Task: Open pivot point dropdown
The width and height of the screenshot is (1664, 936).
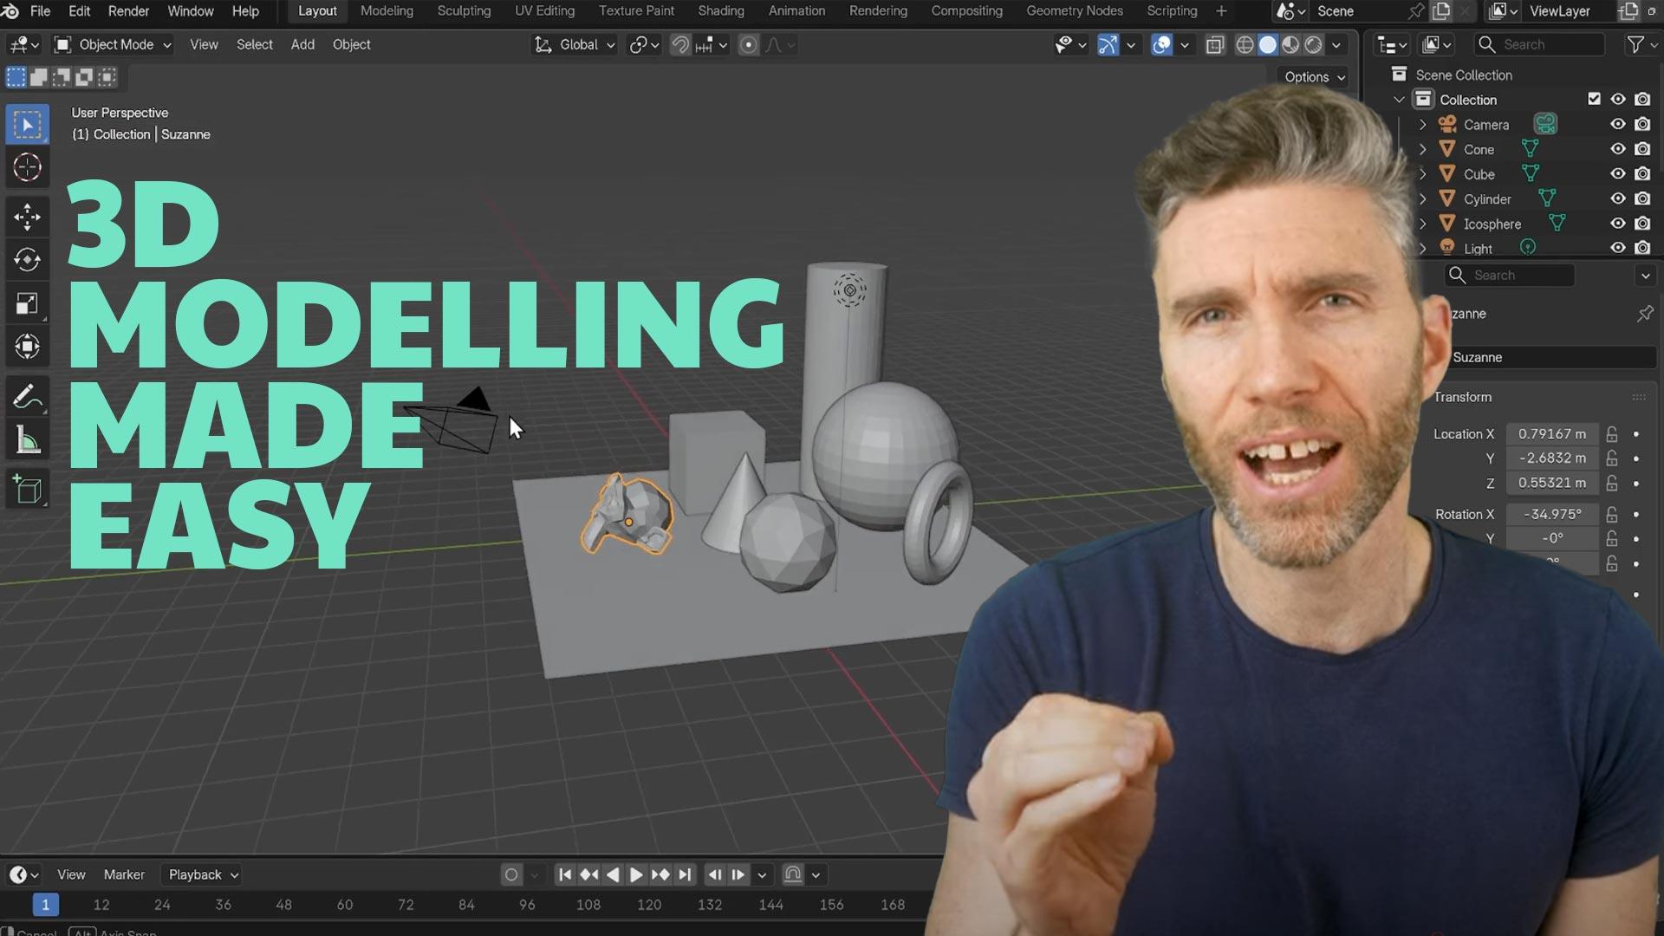Action: tap(644, 45)
